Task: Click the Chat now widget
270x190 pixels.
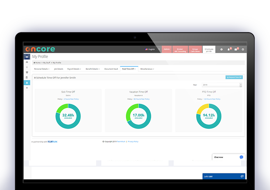Action: [228, 157]
